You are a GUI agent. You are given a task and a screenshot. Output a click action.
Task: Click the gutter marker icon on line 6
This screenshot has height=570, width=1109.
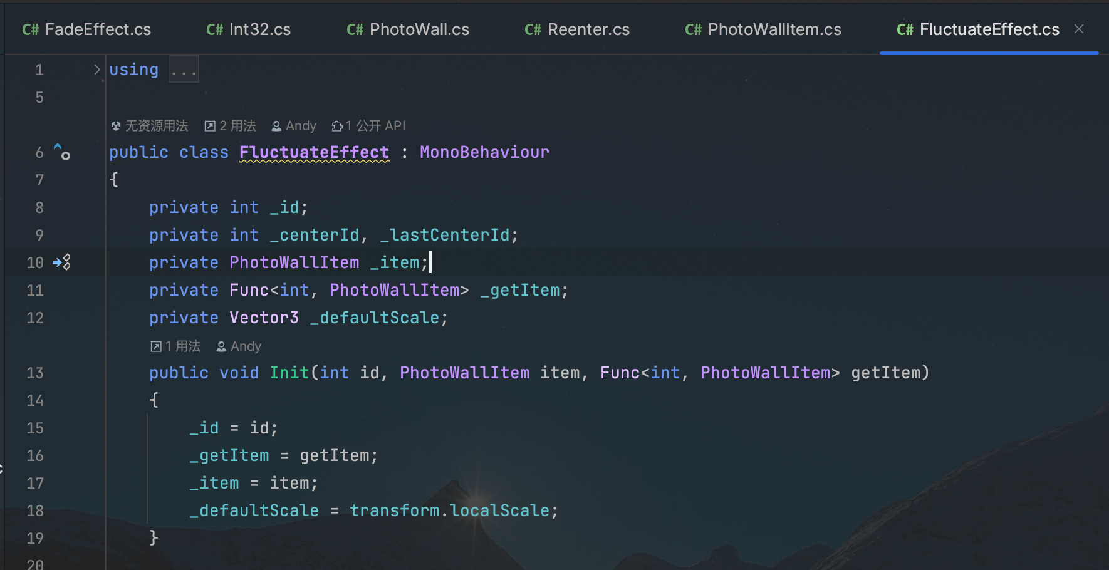coord(62,152)
